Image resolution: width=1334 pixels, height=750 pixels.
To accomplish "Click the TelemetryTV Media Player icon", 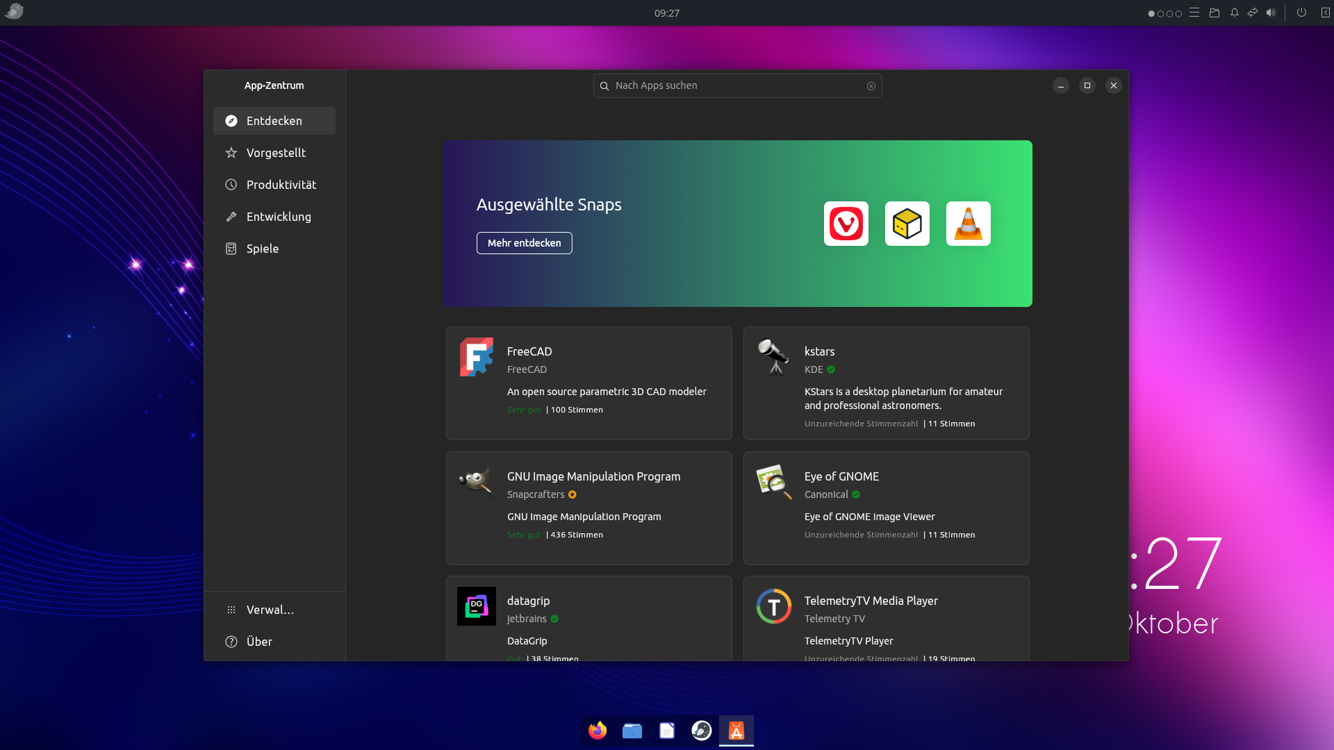I will point(773,606).
